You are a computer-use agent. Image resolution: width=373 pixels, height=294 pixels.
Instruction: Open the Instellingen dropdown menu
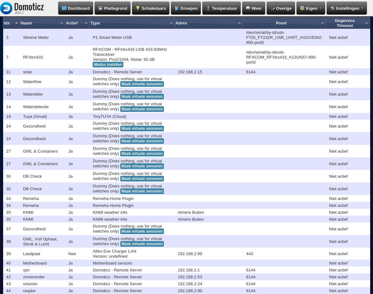[x=347, y=8]
